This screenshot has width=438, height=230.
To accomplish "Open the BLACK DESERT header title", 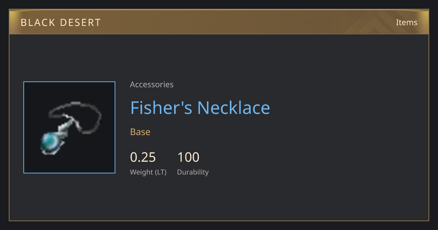I will click(61, 22).
